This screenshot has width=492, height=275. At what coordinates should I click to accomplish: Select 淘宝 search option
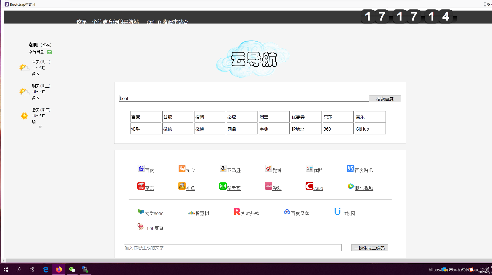tap(274, 117)
